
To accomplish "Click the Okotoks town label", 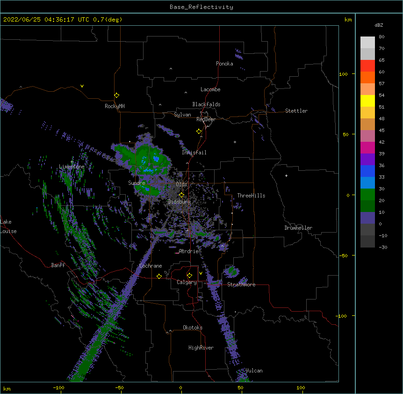I will coord(193,328).
